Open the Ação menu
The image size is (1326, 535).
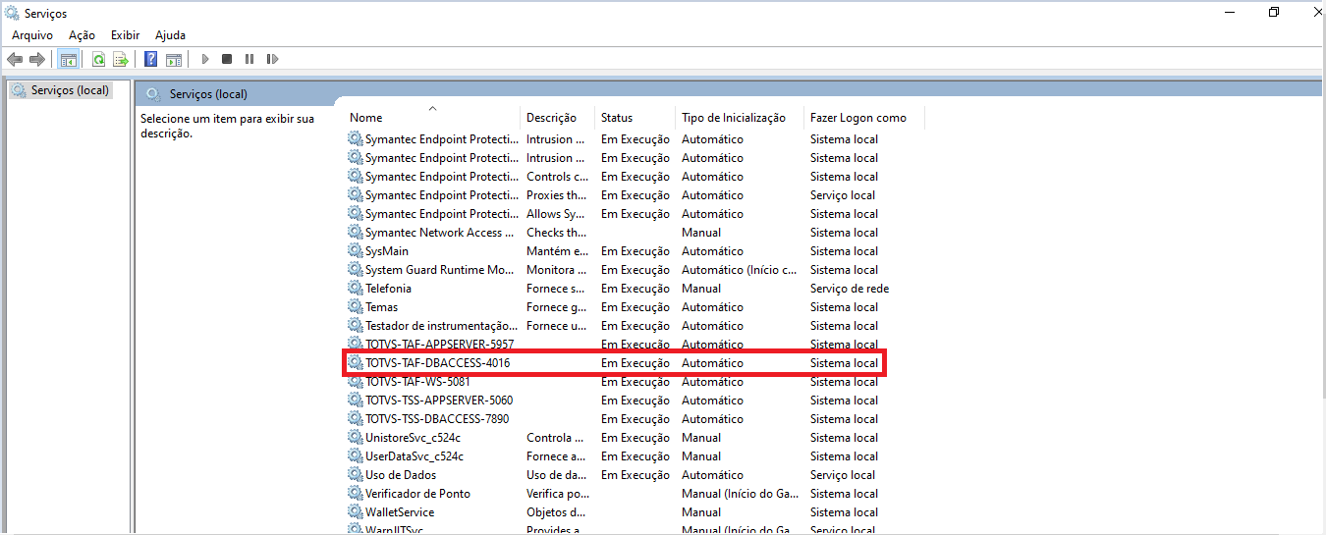click(82, 35)
